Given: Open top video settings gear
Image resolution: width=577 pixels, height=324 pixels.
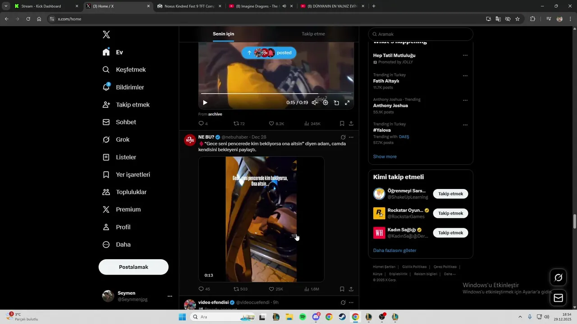Looking at the screenshot, I should click(x=325, y=103).
